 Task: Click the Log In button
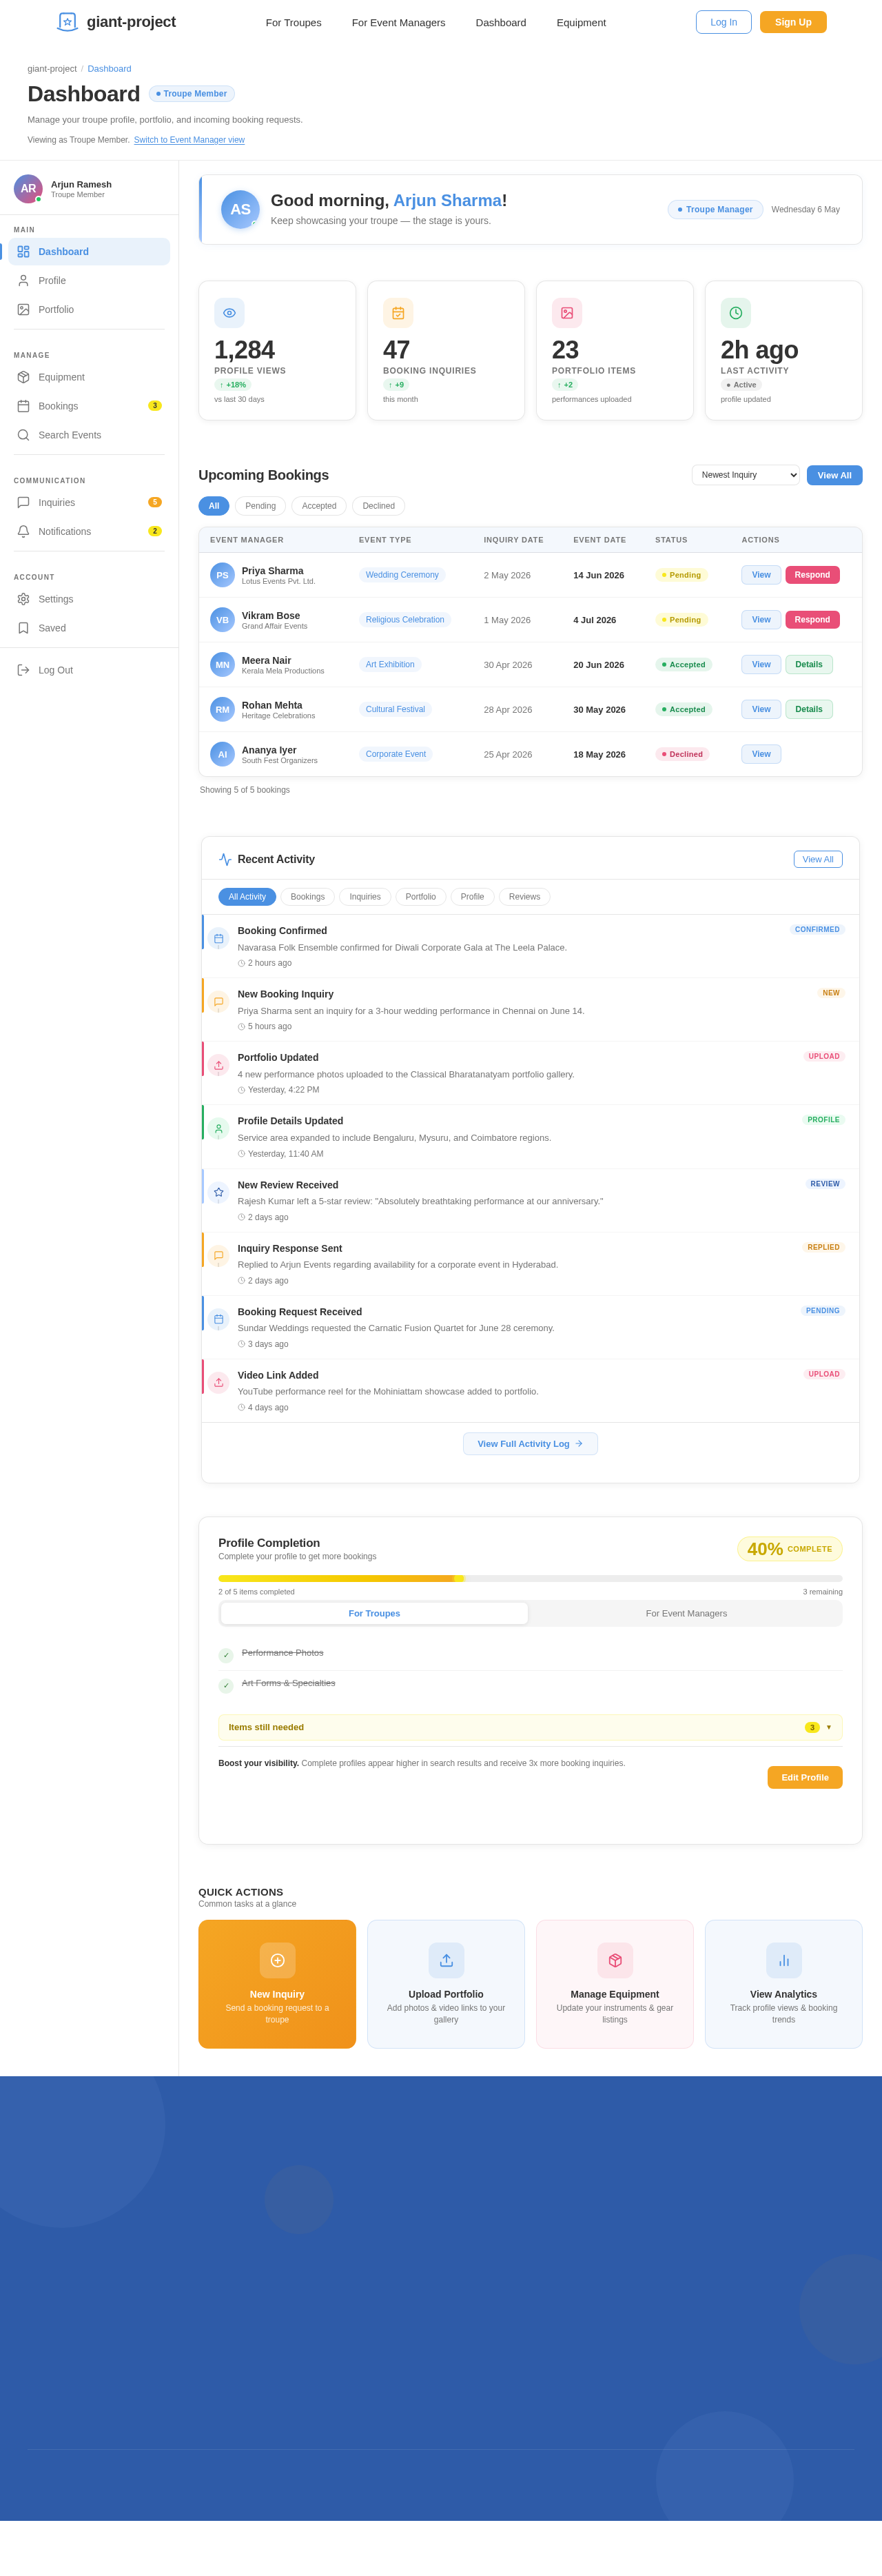724,22
